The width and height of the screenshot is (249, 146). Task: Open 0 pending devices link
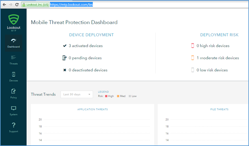(85, 58)
